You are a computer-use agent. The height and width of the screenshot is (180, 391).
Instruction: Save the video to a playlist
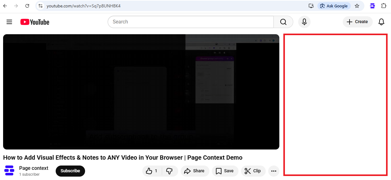(225, 171)
